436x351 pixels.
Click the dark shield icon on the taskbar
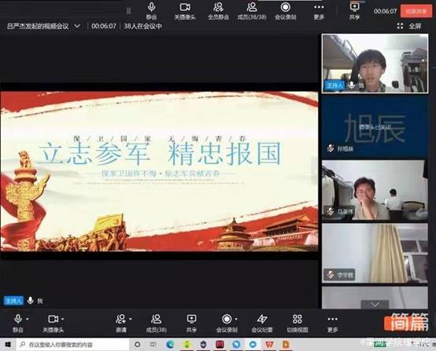[x=204, y=345]
